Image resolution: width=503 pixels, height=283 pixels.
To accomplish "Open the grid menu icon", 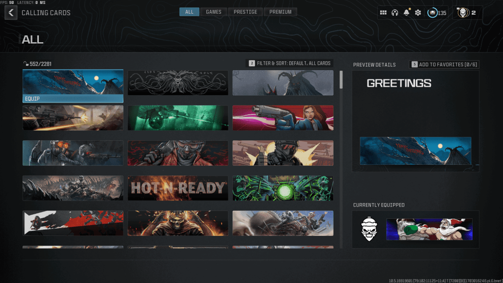I will coord(383,13).
